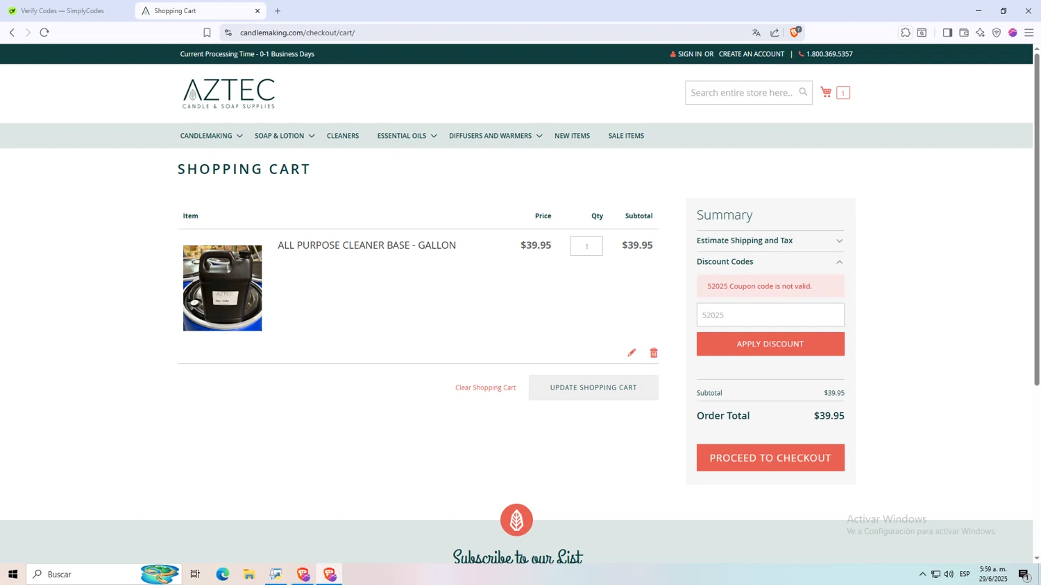Click Clear Shopping Cart link
Screen dimensions: 1041x585
(x=485, y=387)
